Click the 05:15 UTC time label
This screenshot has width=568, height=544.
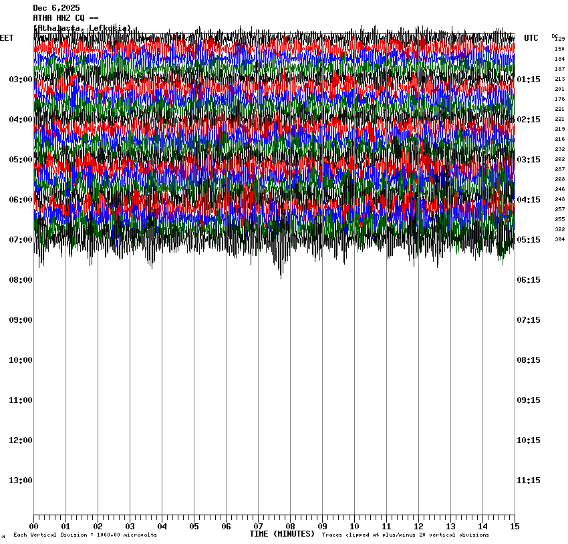pos(529,240)
